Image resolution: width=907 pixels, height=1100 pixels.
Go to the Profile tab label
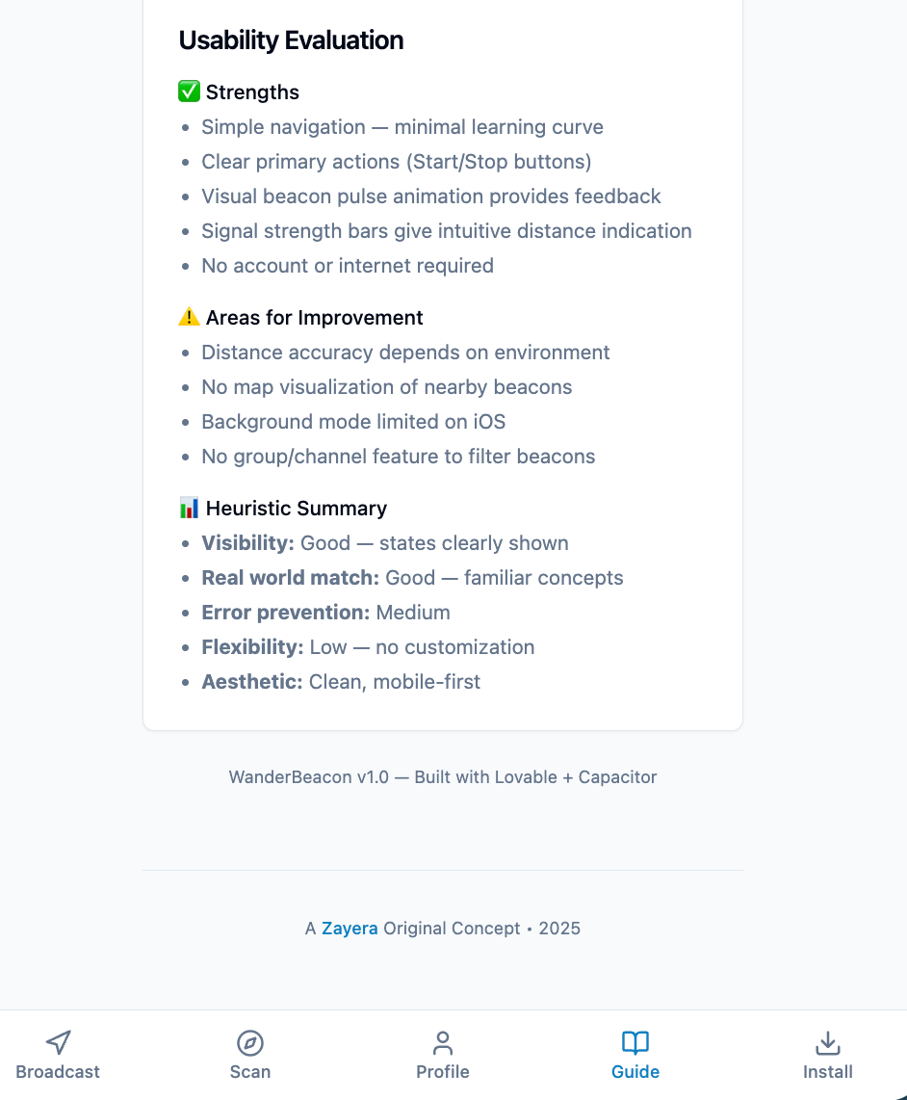pyautogui.click(x=443, y=1072)
